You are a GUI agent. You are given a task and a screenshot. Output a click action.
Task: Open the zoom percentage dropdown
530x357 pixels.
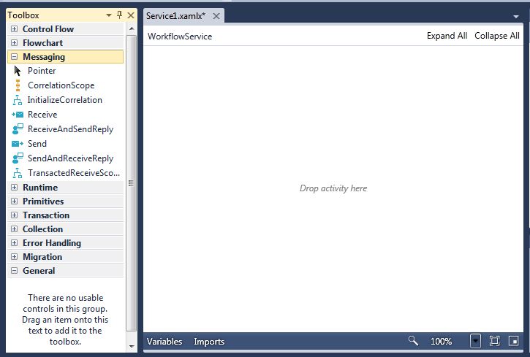coord(475,341)
